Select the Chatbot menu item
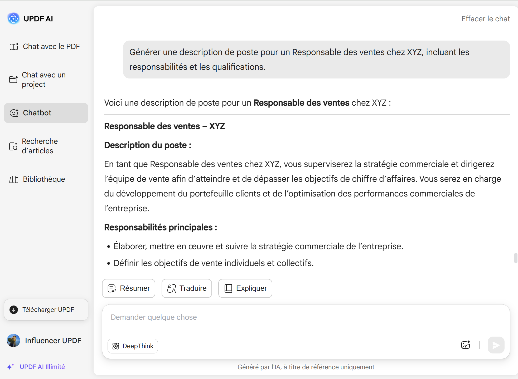 [x=46, y=113]
